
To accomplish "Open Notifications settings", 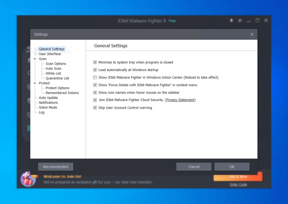I will [x=48, y=103].
